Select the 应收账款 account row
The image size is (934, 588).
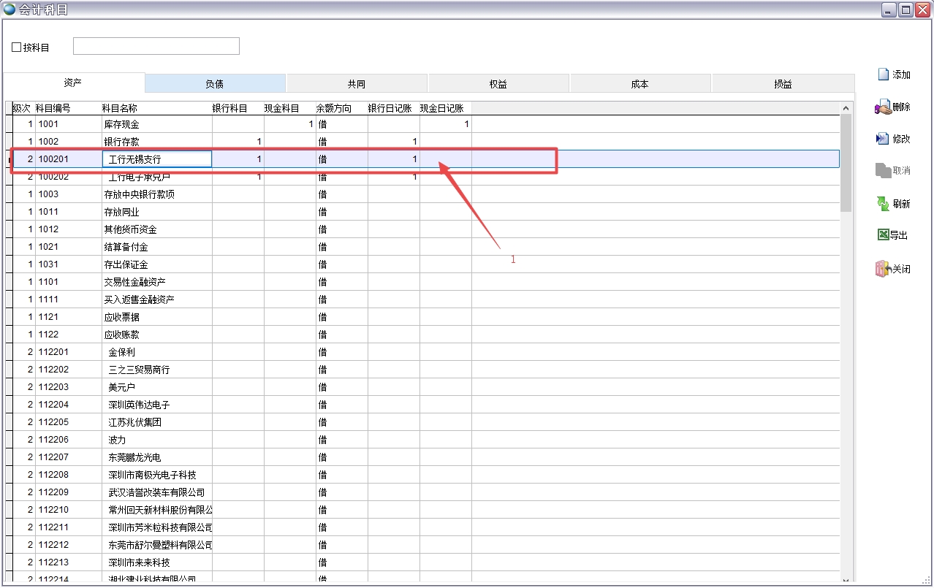point(121,335)
